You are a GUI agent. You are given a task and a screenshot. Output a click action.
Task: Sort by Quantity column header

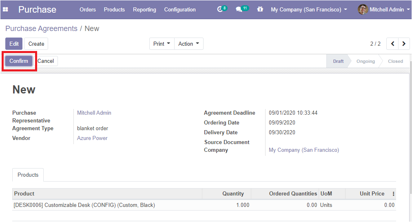tap(226, 193)
